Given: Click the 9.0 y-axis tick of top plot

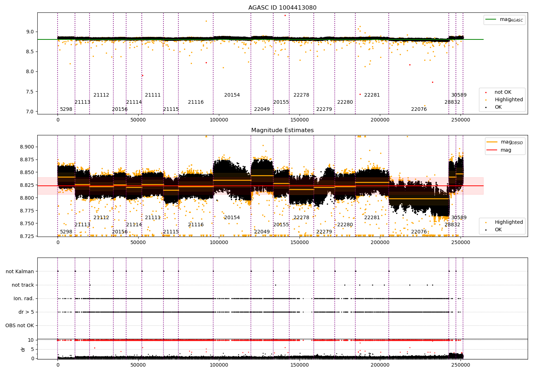Looking at the screenshot, I should (x=30, y=32).
